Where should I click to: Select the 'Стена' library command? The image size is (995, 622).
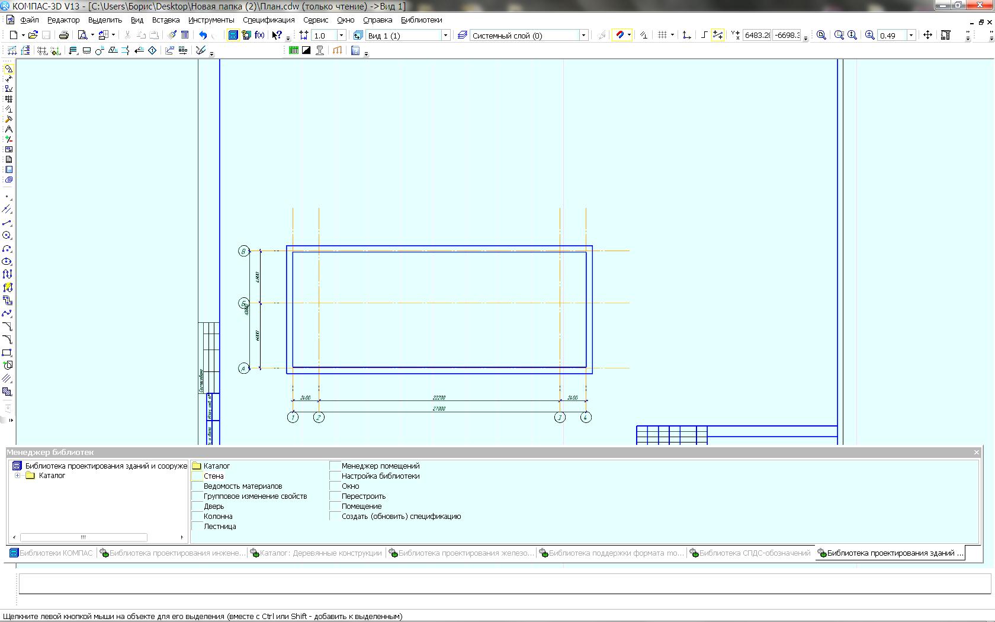point(213,476)
